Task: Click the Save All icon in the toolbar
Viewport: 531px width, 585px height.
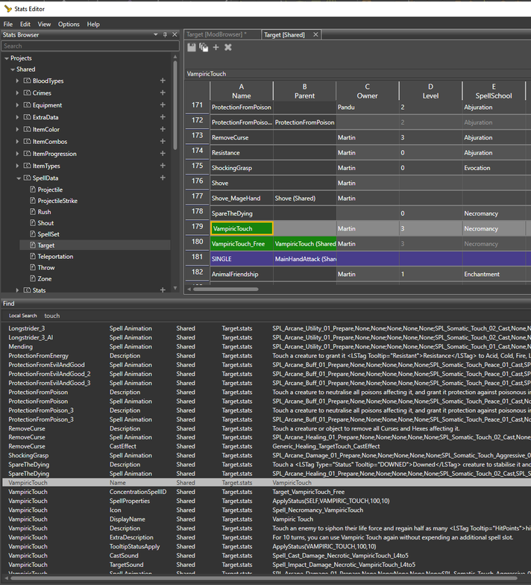Action: (x=204, y=48)
